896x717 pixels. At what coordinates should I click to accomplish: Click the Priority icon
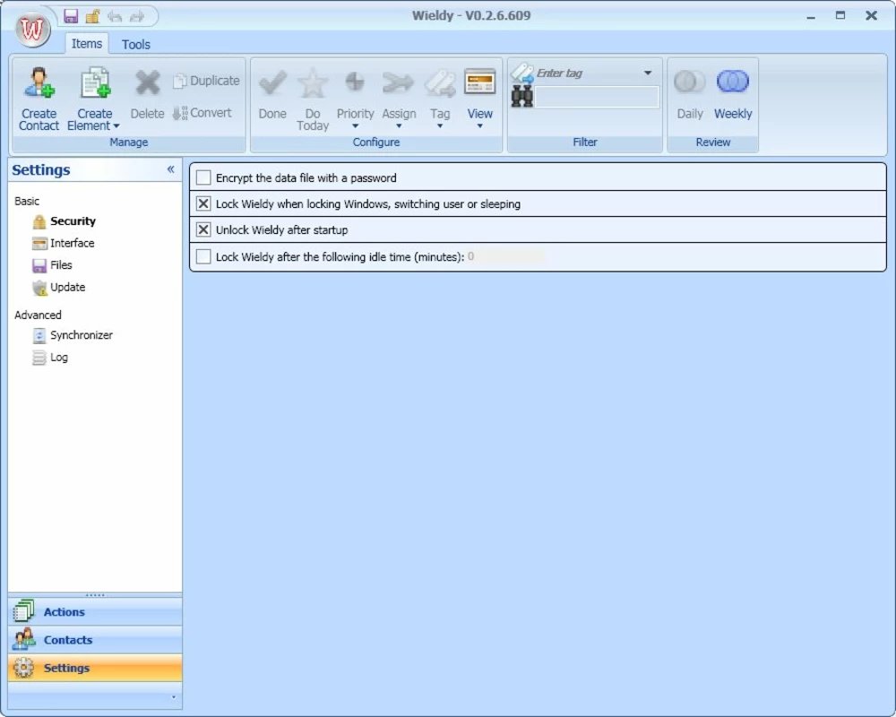[x=355, y=82]
